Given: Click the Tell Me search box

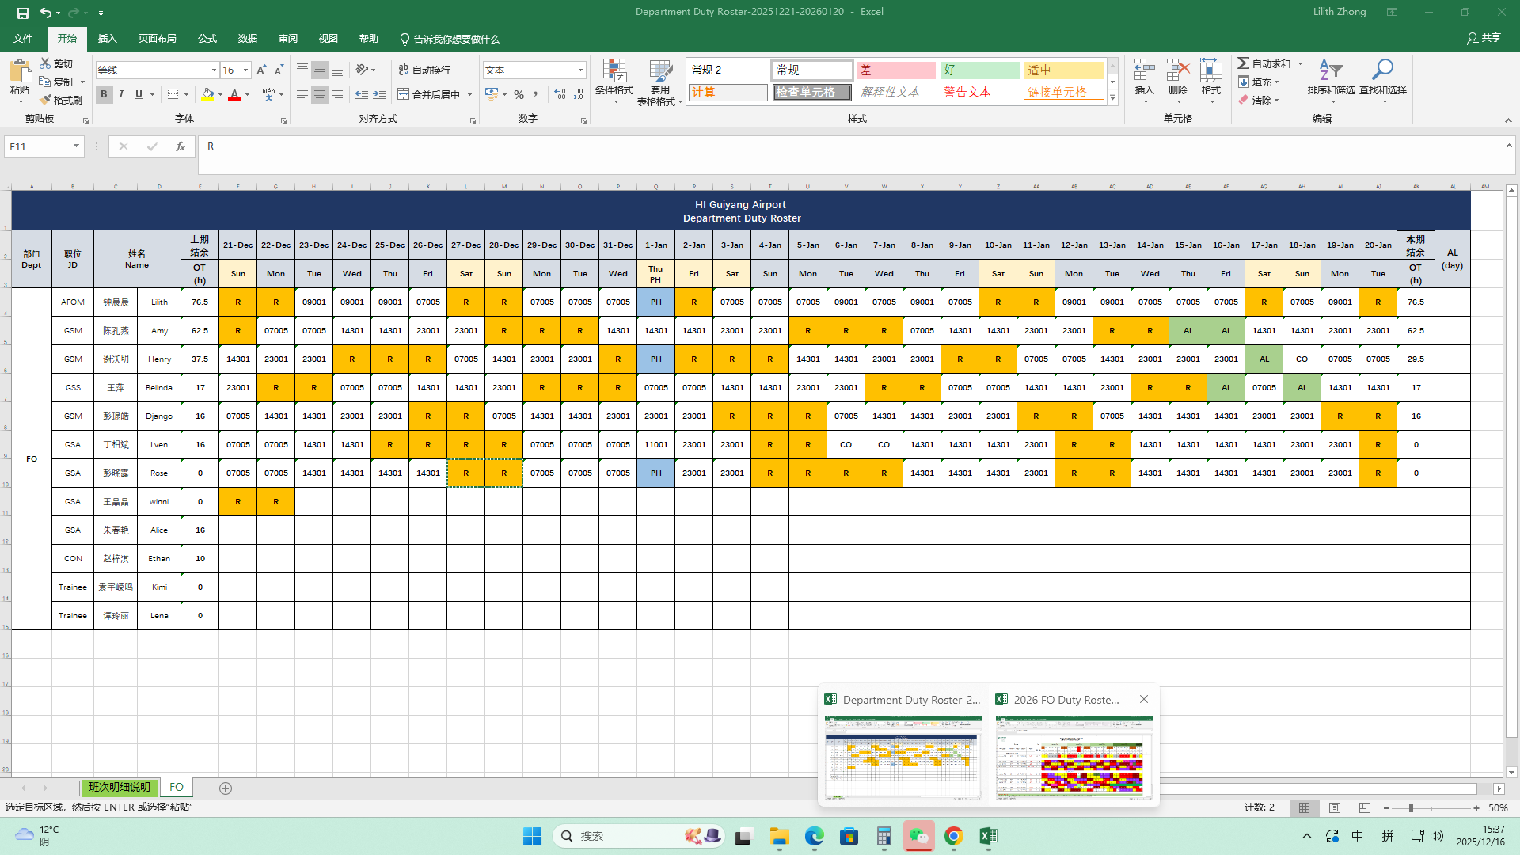Looking at the screenshot, I should point(450,39).
